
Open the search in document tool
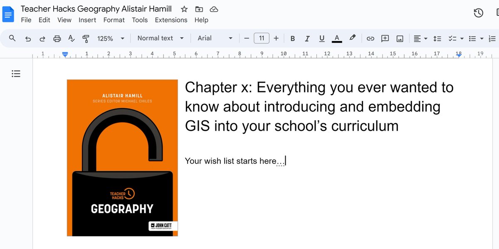12,38
